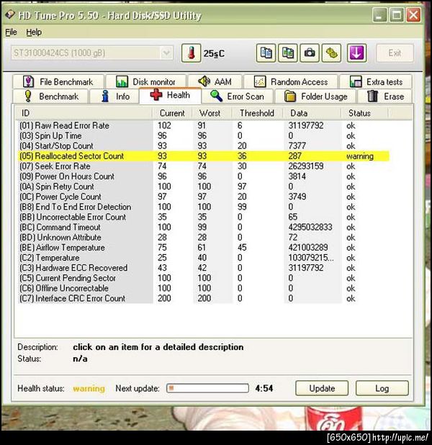432x445 pixels.
Task: Click the thermometer temperature icon
Action: pos(192,53)
